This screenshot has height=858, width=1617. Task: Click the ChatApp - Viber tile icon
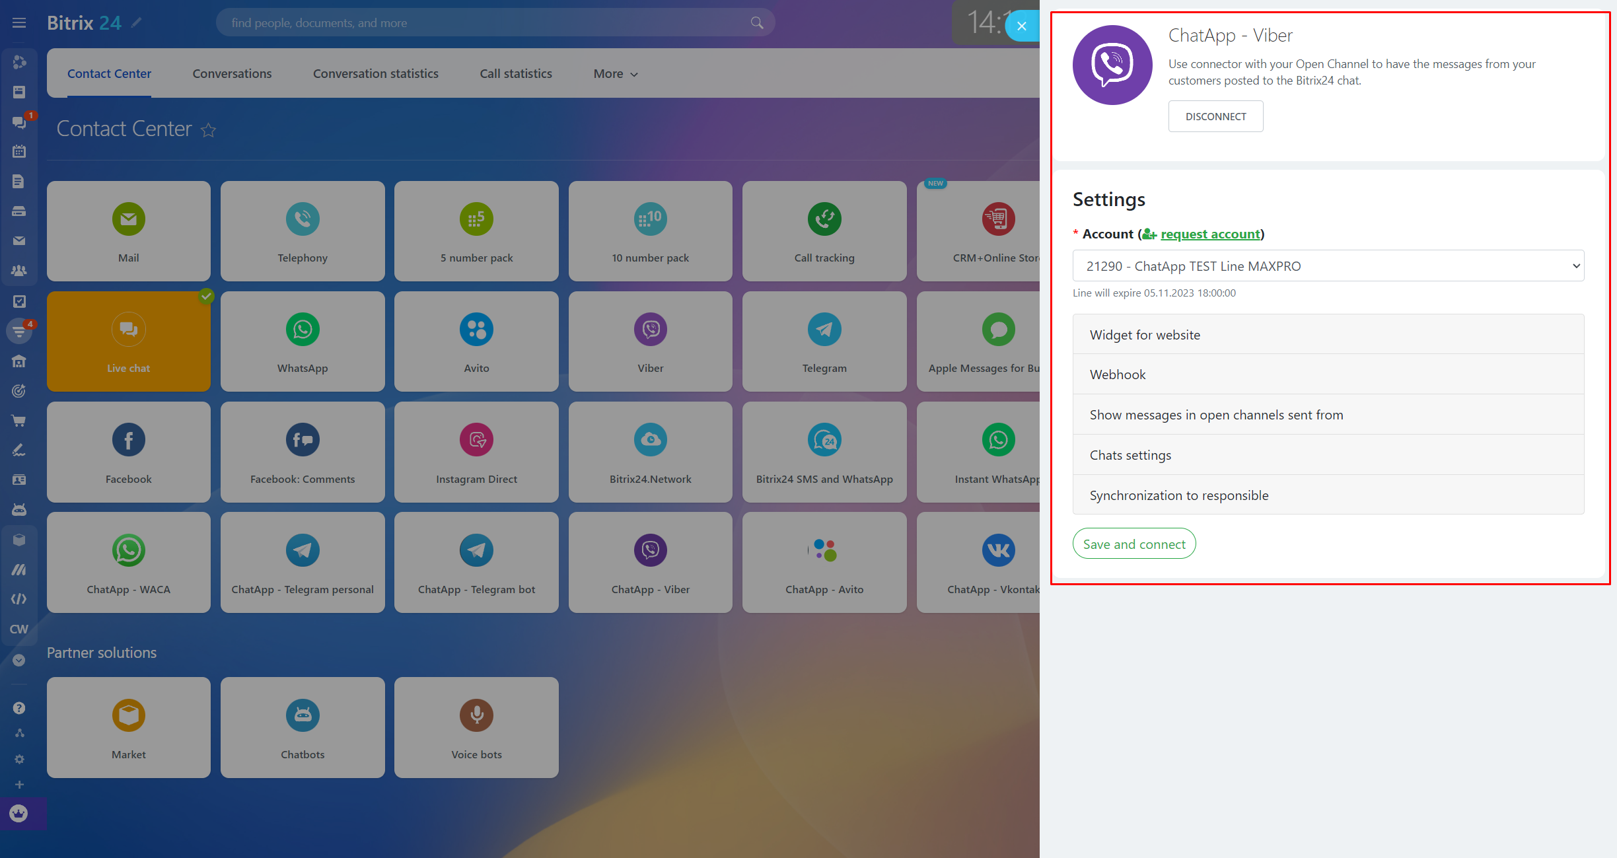650,550
